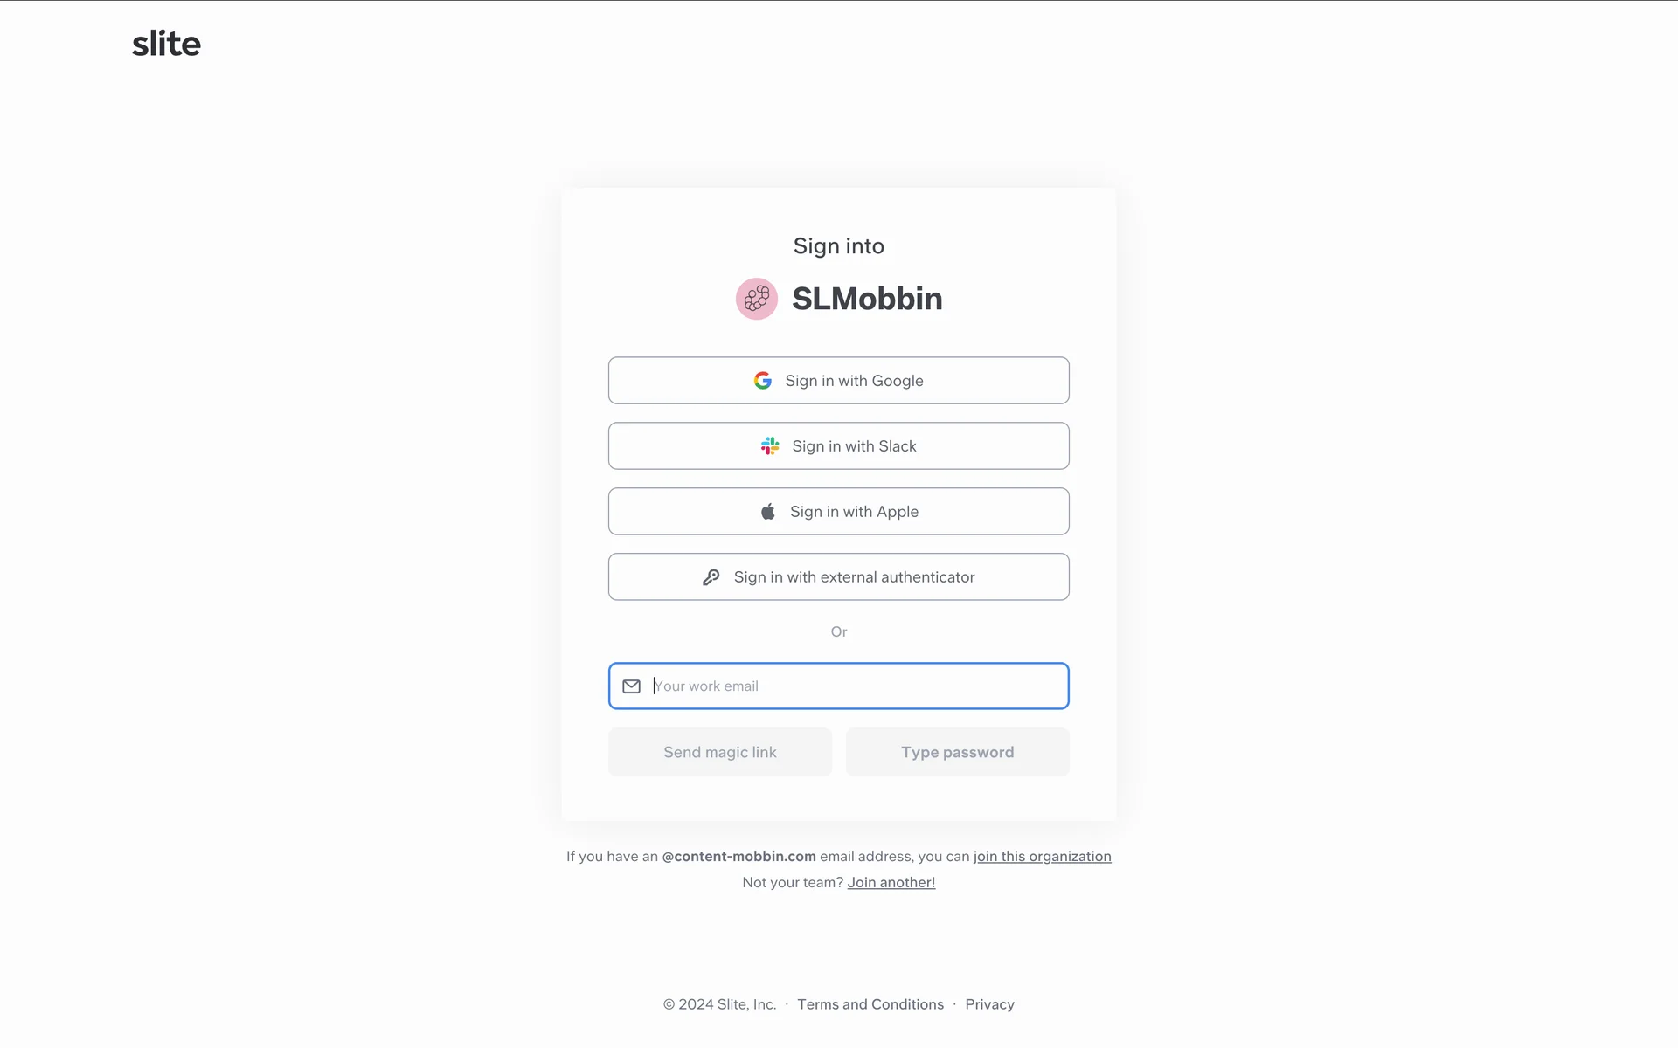1678x1048 pixels.
Task: Click the envelope icon in the email field
Action: click(x=631, y=686)
